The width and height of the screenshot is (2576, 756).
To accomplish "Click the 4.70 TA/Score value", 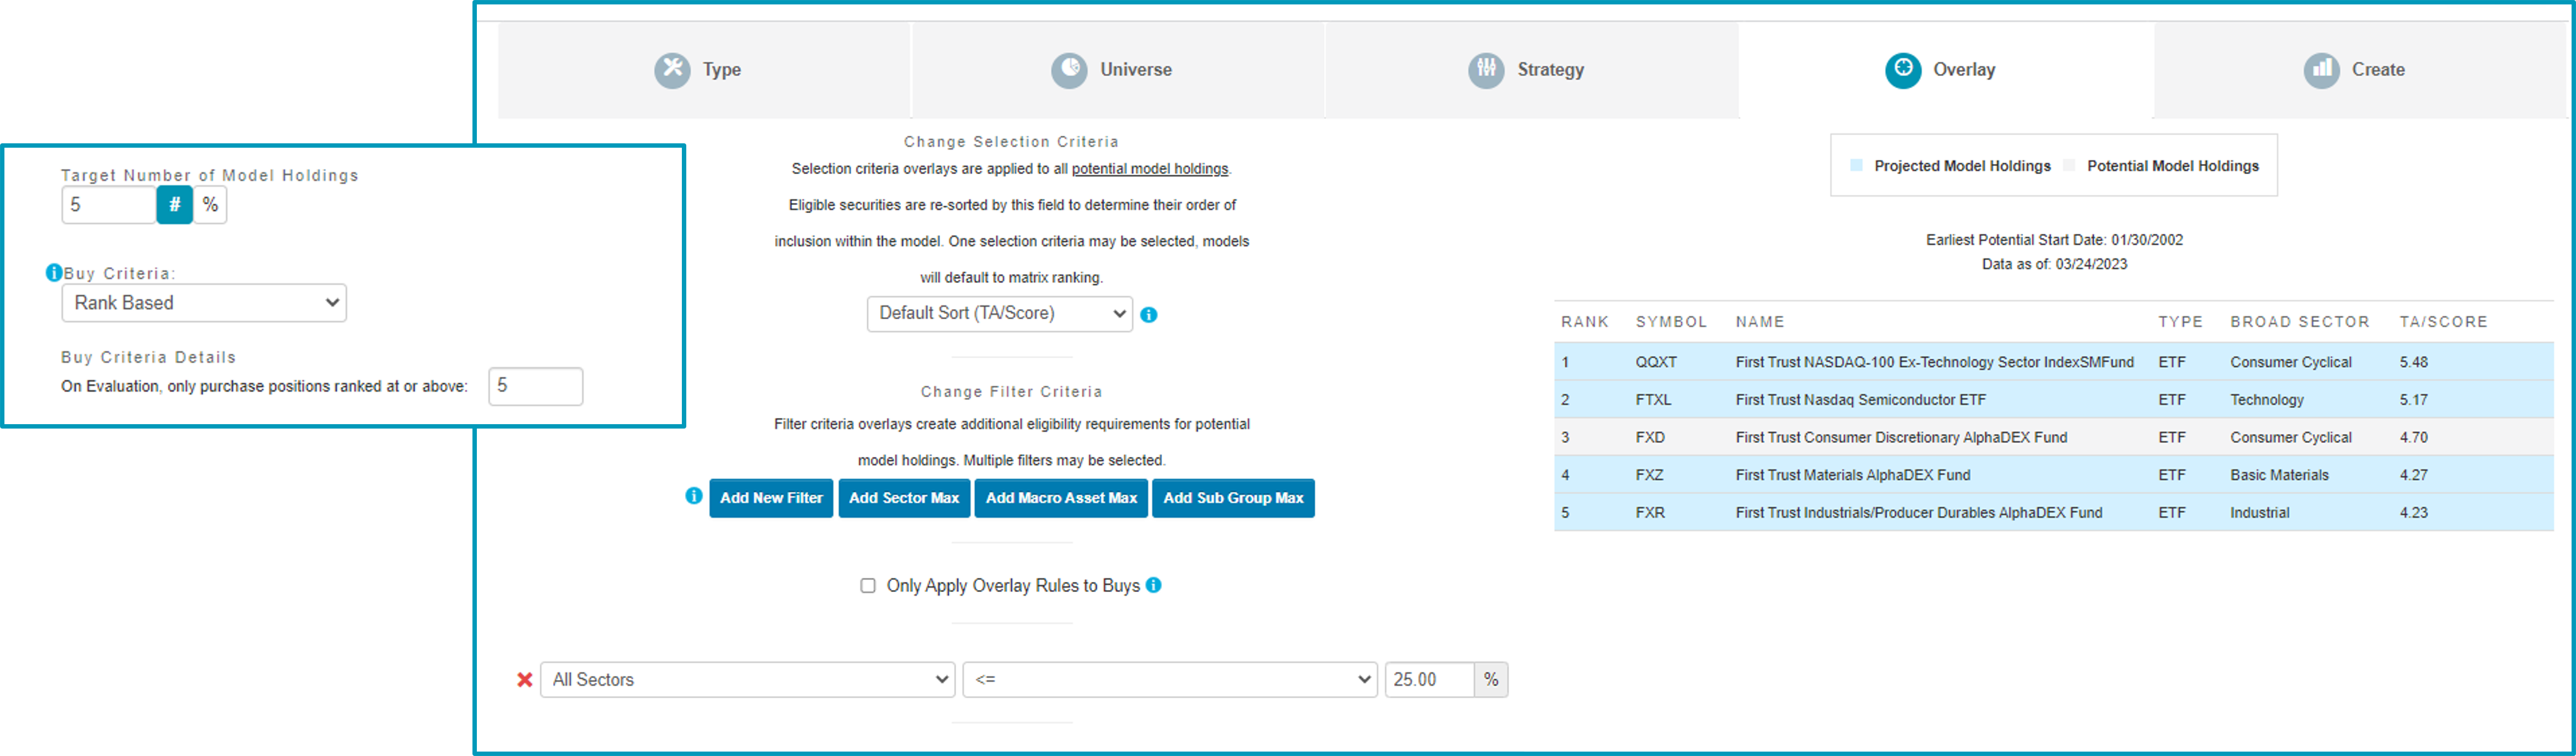I will coord(2414,437).
